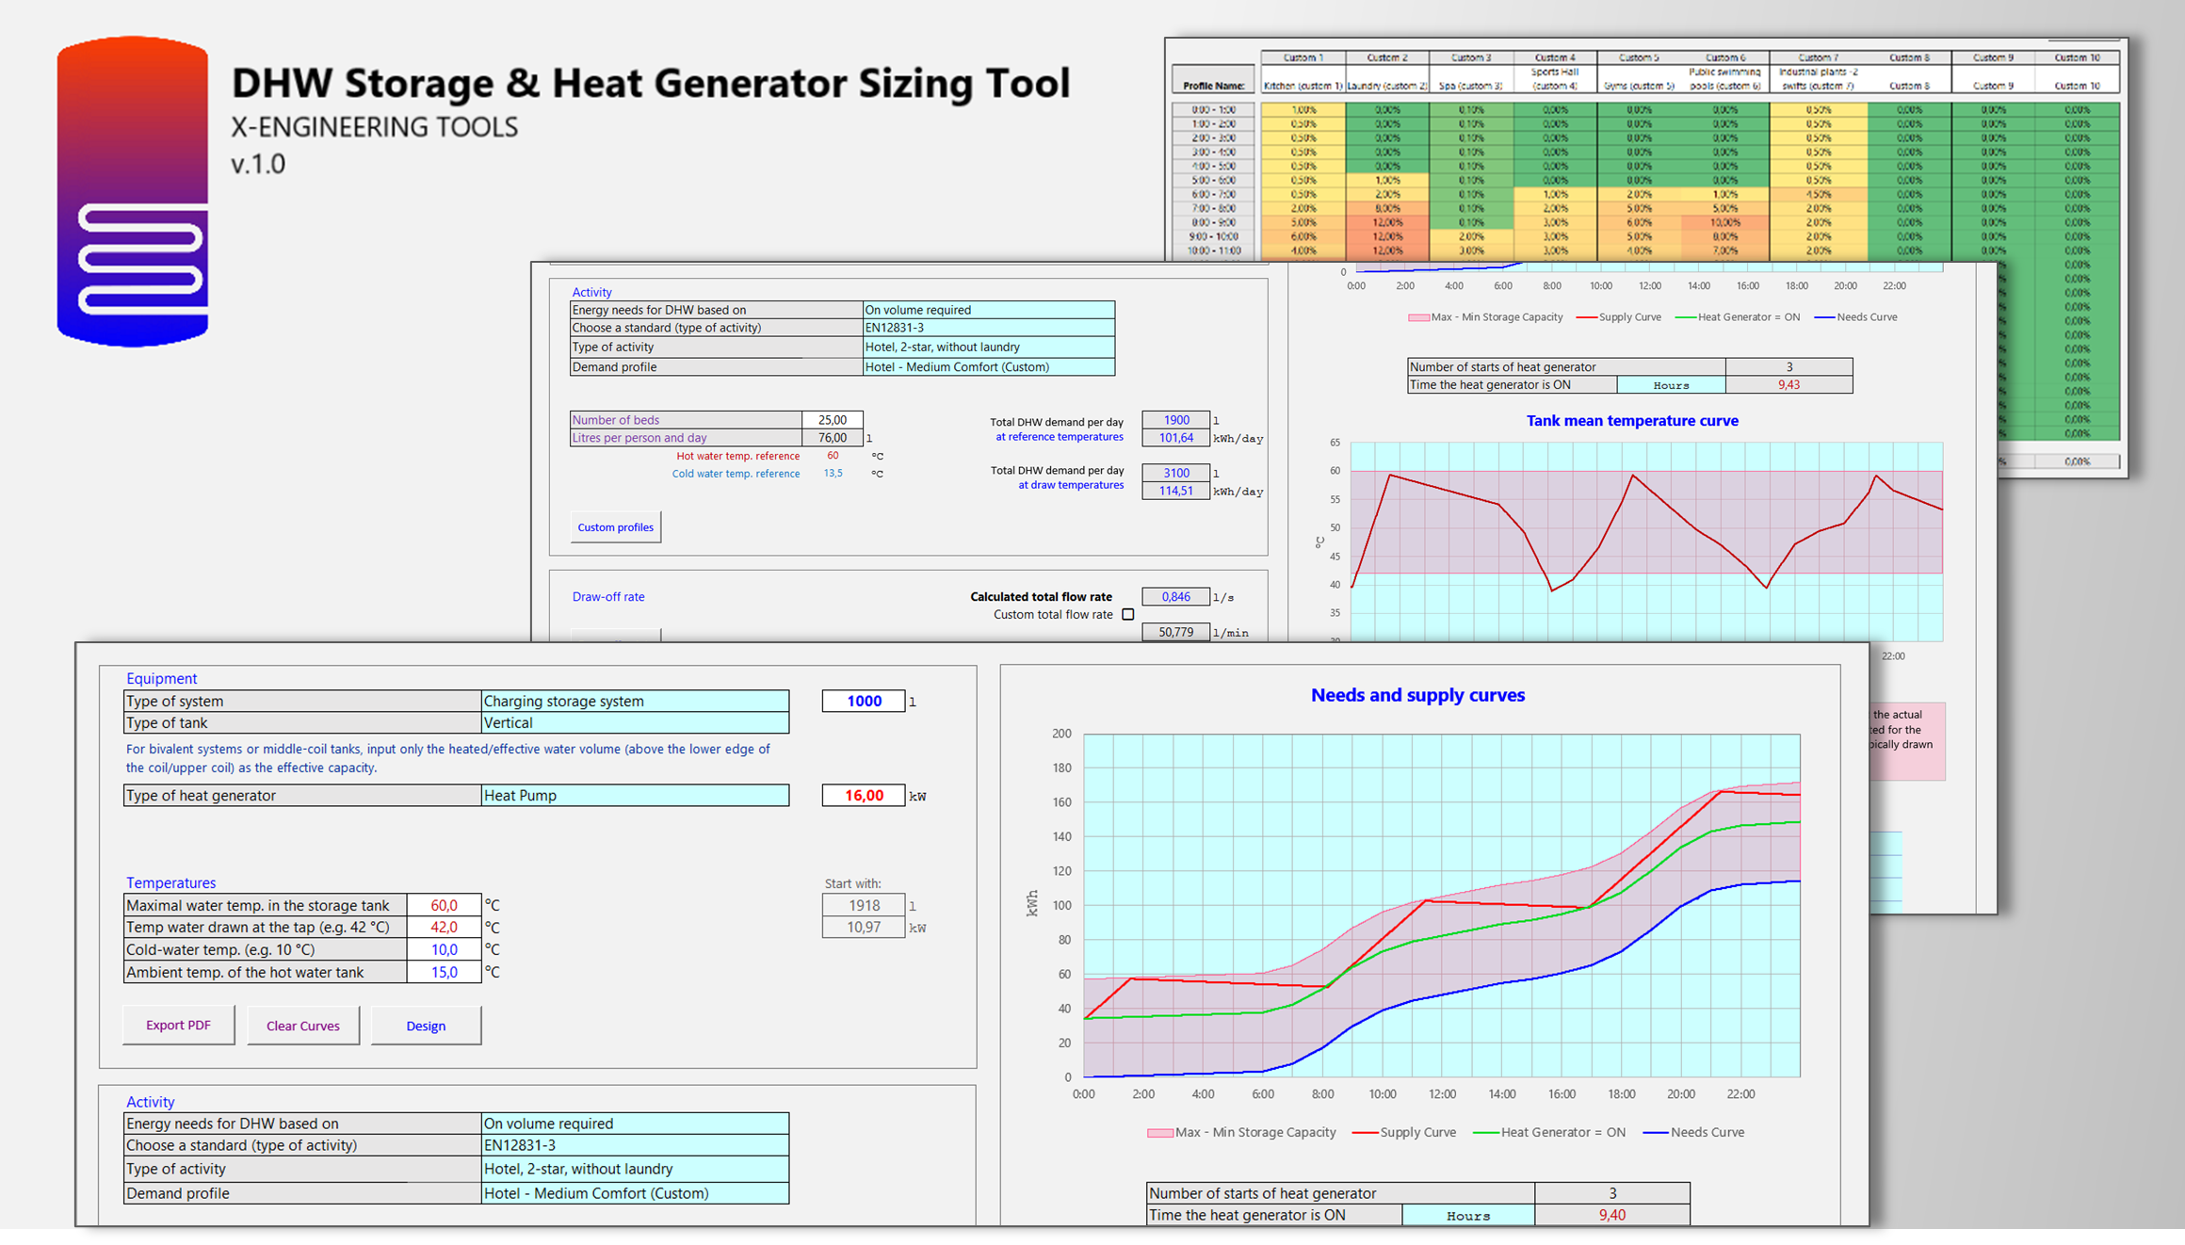
Task: Open the Custom profiles button
Action: [615, 527]
